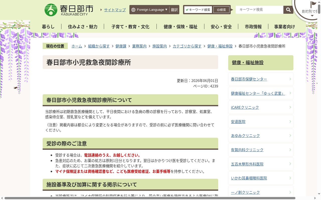Viewport: 321px width, 200px height.
Task: Click the horizontal scrollbar at page bottom
Action: pyautogui.click(x=150, y=198)
